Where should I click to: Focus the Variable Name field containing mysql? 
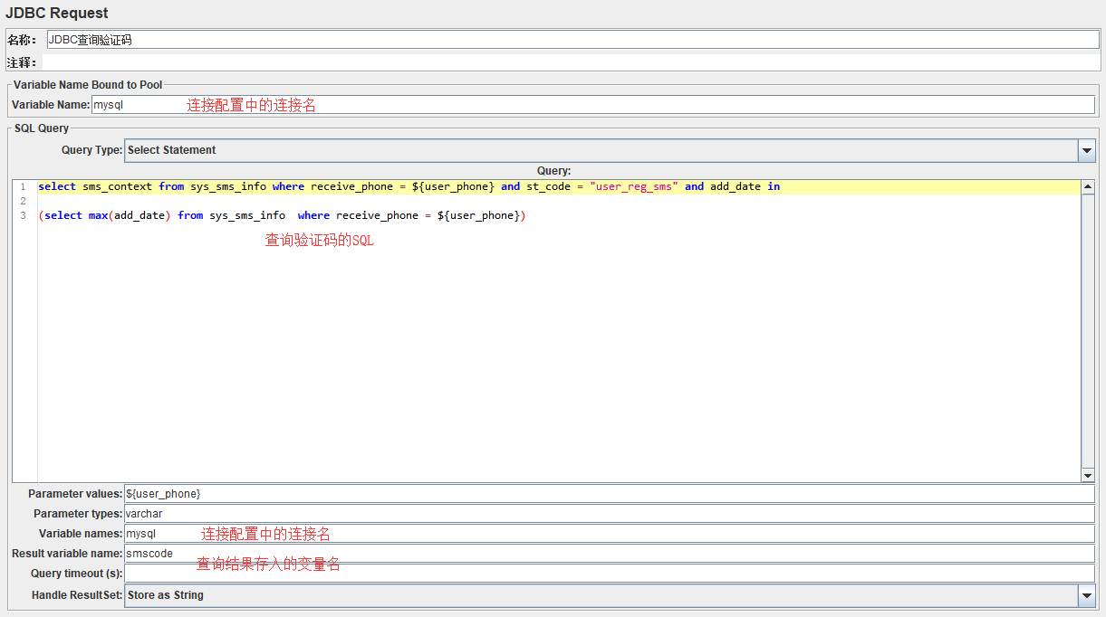coord(592,105)
